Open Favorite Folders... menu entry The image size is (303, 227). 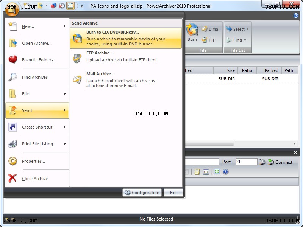37,60
